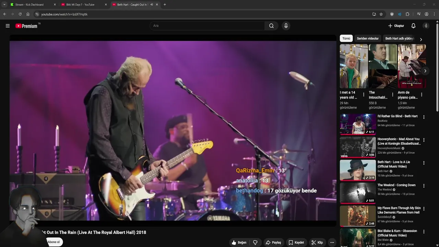This screenshot has width=439, height=247.
Task: Click the Oluştur create button
Action: (396, 26)
